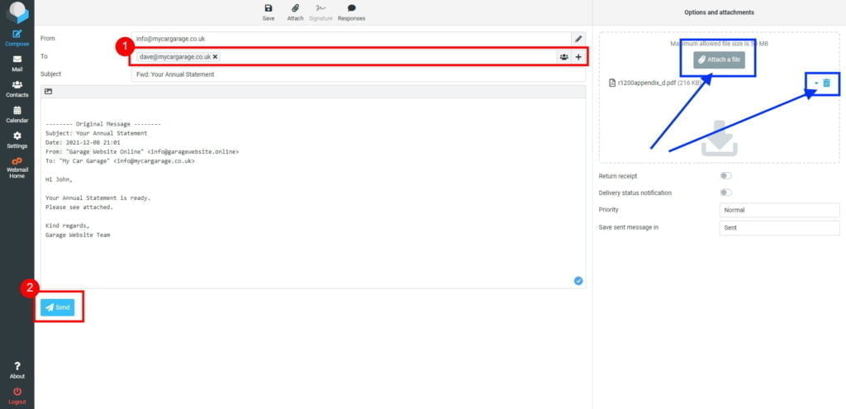This screenshot has width=846, height=409.
Task: Click the Signature toolbar item
Action: [321, 12]
